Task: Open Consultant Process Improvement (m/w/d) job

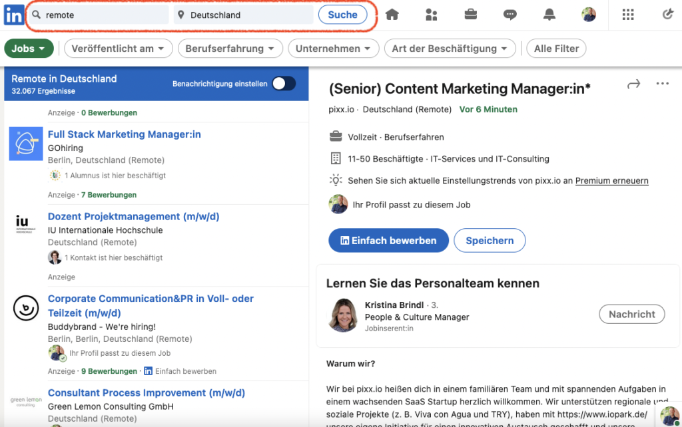Action: 146,392
